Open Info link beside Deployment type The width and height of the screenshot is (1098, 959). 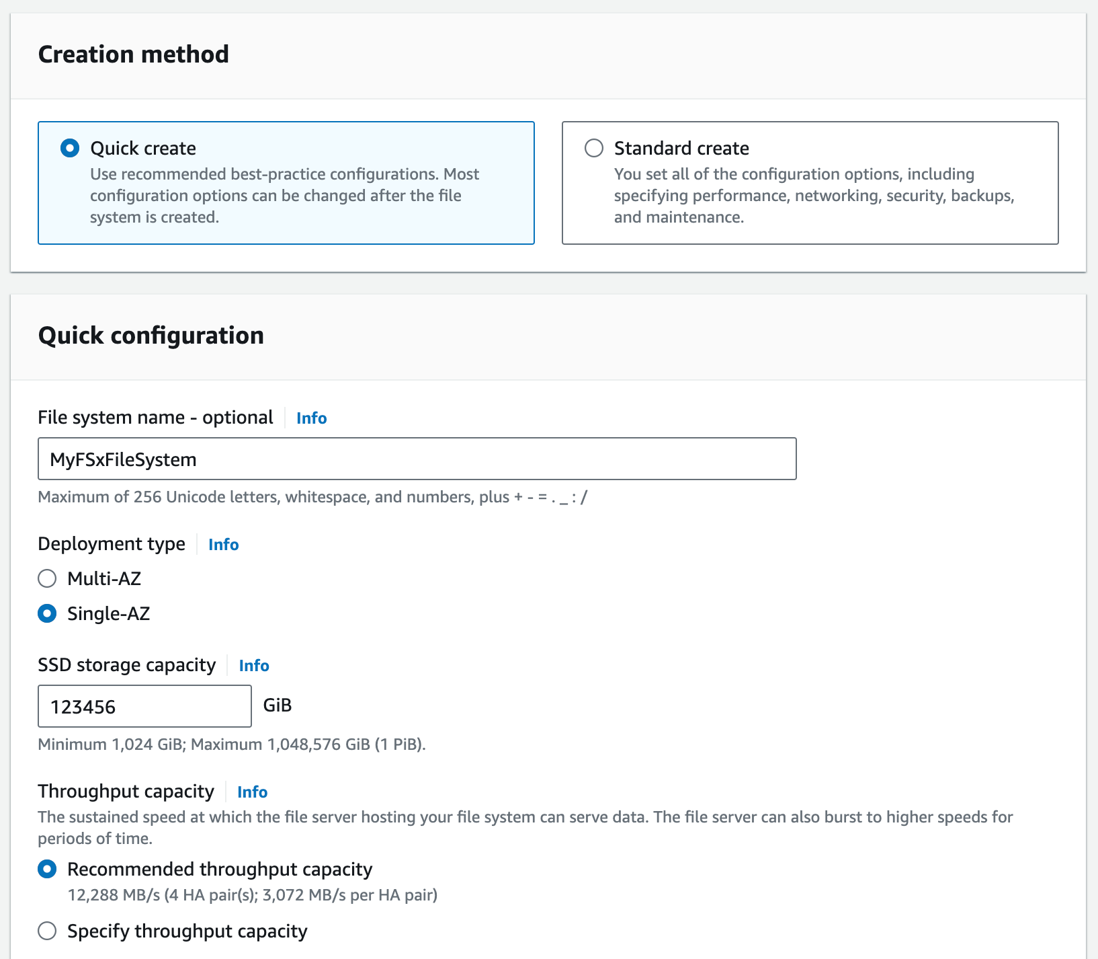[224, 544]
